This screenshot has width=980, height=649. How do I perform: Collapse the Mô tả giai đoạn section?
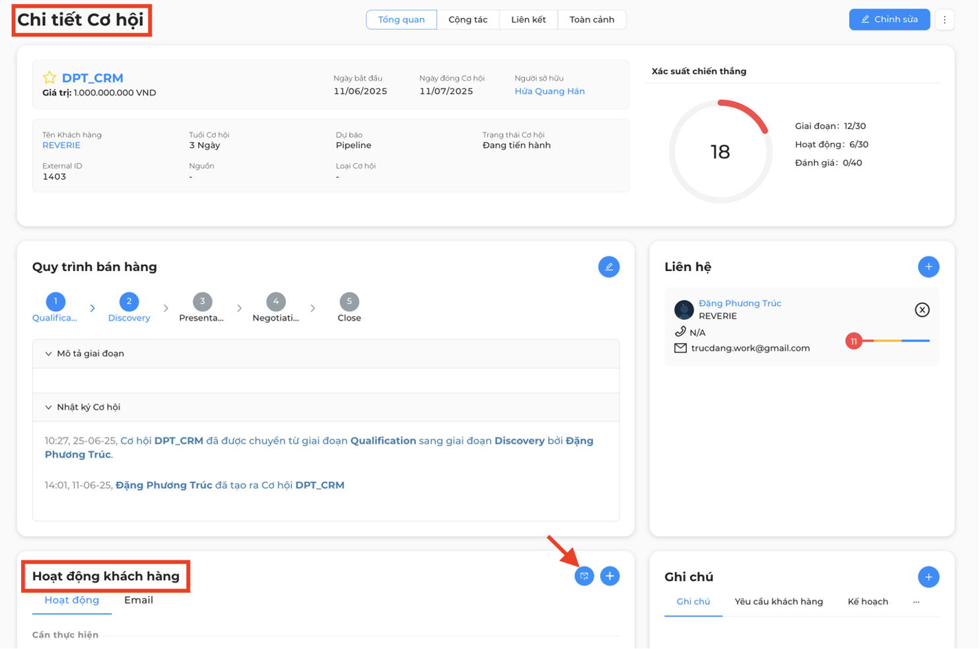[326, 354]
